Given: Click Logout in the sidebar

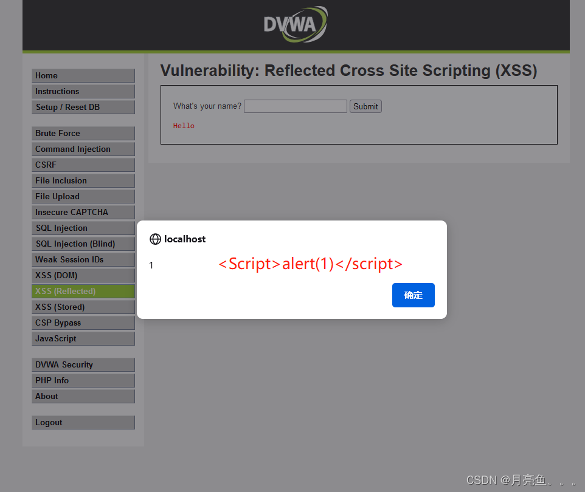Looking at the screenshot, I should point(83,422).
